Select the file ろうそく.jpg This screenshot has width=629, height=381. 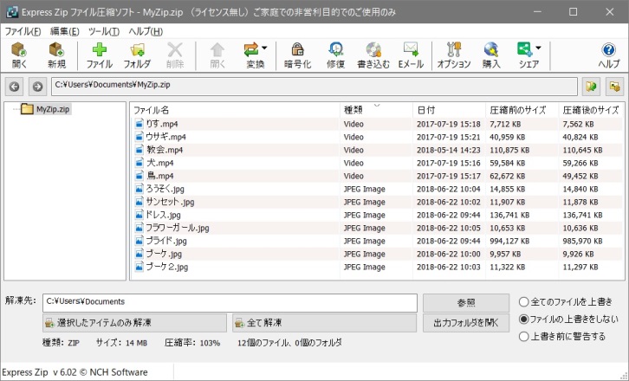pyautogui.click(x=165, y=189)
